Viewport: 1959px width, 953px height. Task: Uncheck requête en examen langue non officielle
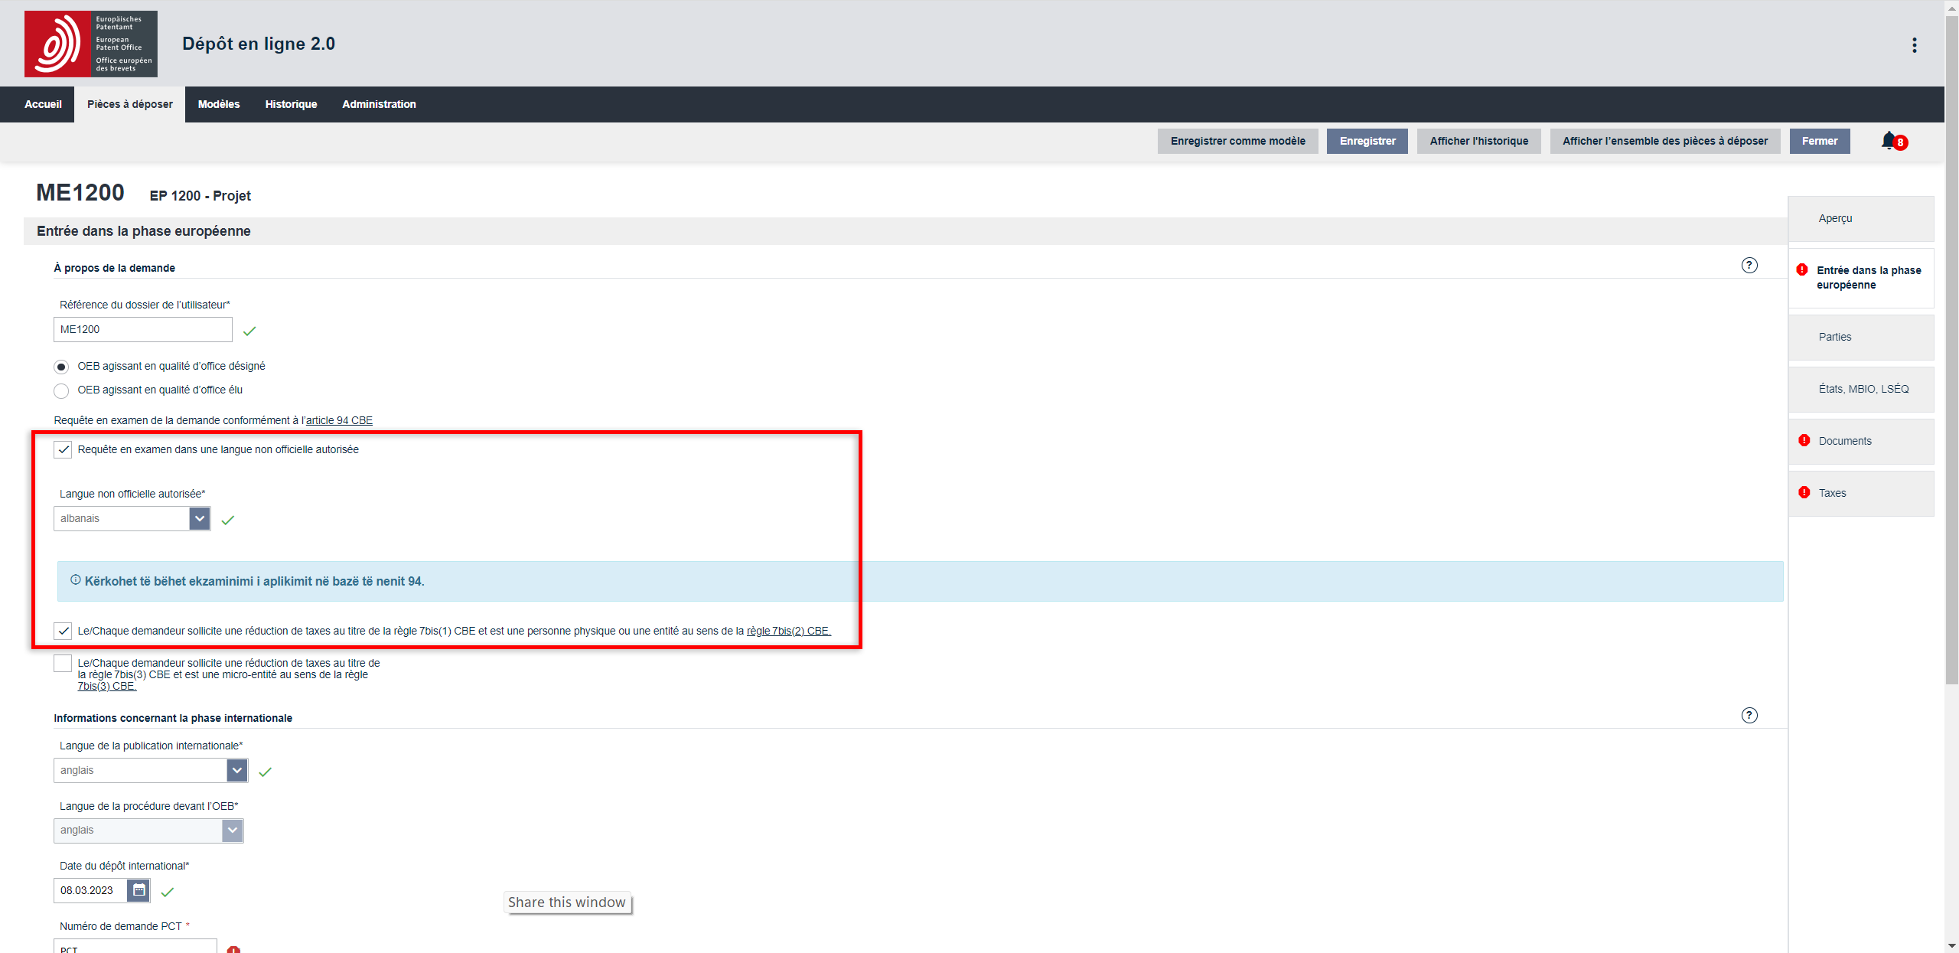pyautogui.click(x=63, y=450)
